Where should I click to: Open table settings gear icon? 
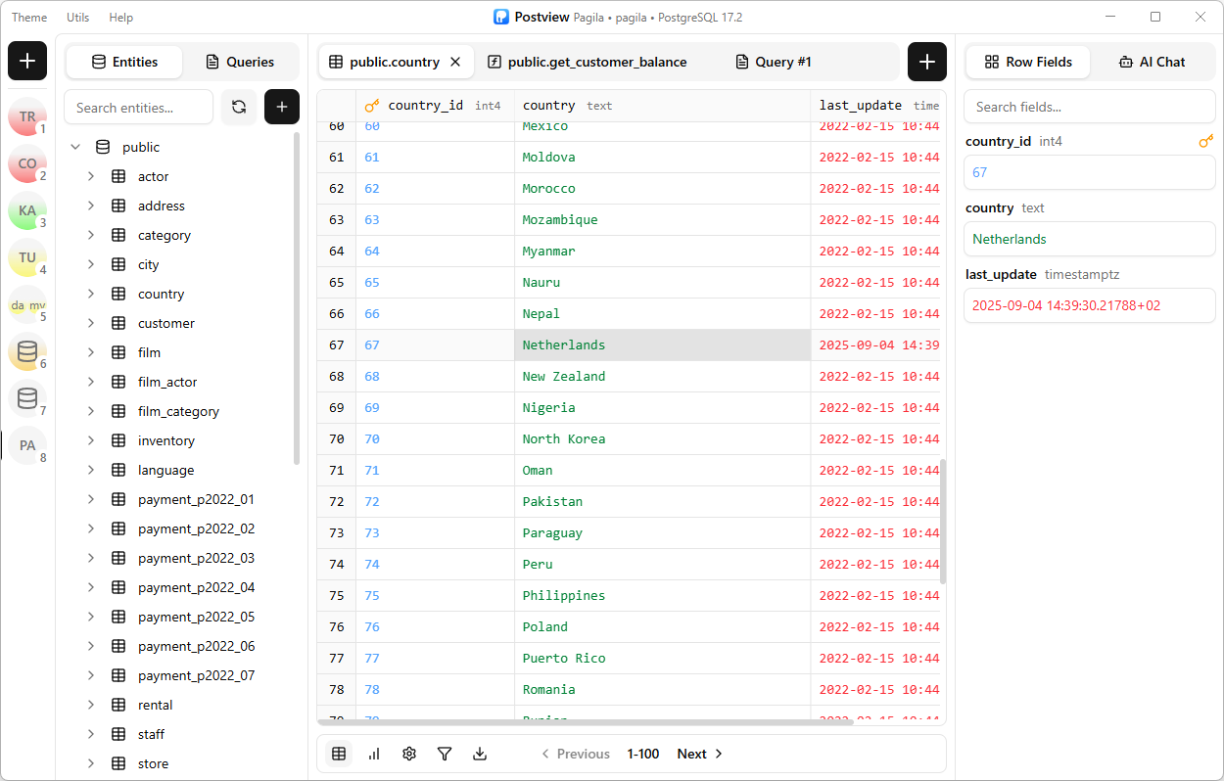409,754
